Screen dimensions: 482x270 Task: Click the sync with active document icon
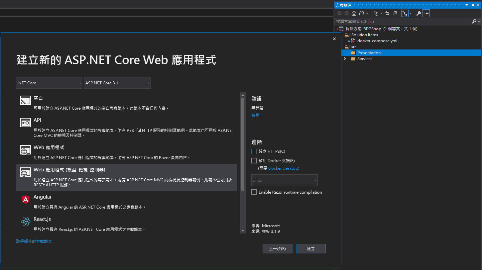tap(387, 13)
